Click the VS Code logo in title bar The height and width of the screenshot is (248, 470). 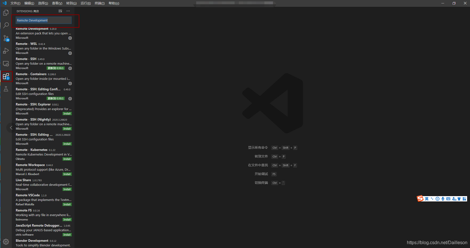(x=4, y=3)
